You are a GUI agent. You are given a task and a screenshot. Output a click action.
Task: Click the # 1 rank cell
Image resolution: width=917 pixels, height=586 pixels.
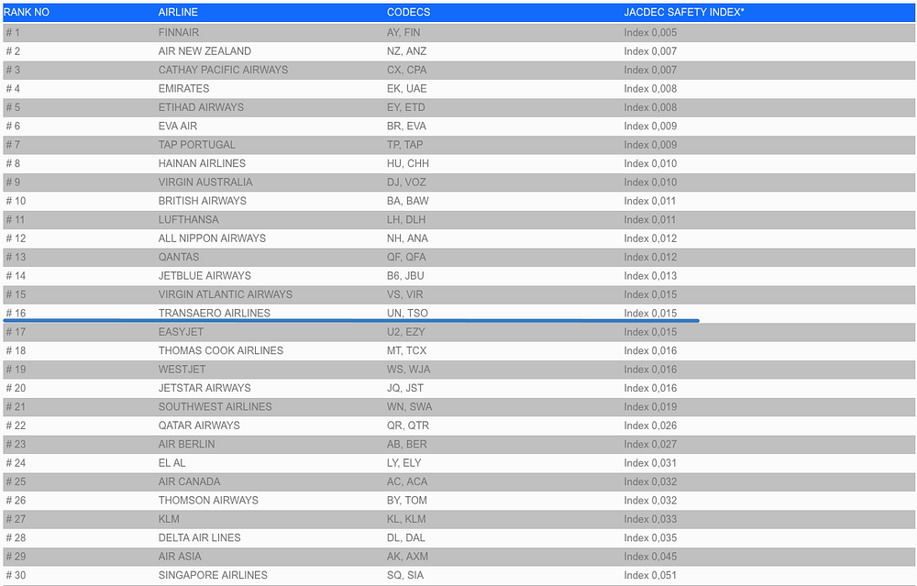[x=13, y=33]
